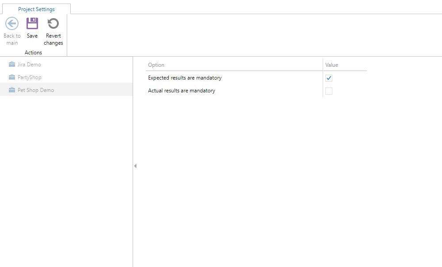Click the briefcase icon beside Jira Demo
442x267 pixels.
[x=12, y=65]
